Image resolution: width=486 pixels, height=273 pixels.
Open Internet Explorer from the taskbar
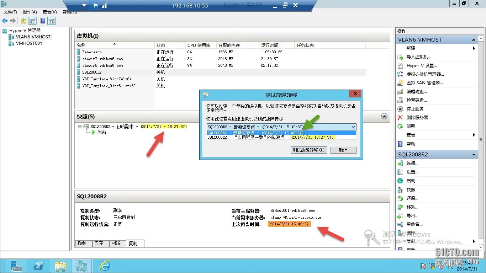tap(104, 266)
